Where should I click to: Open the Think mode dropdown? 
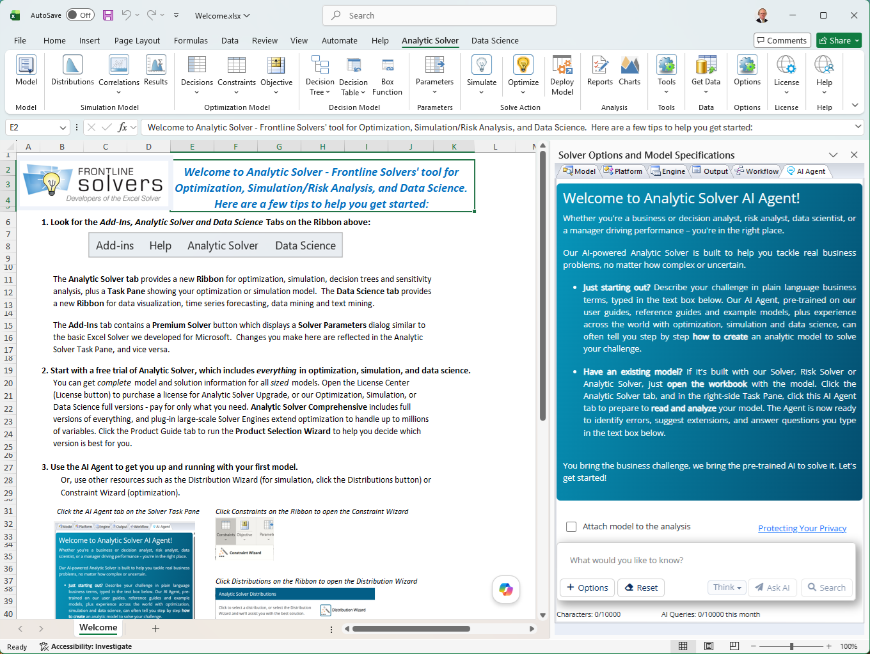pyautogui.click(x=727, y=588)
